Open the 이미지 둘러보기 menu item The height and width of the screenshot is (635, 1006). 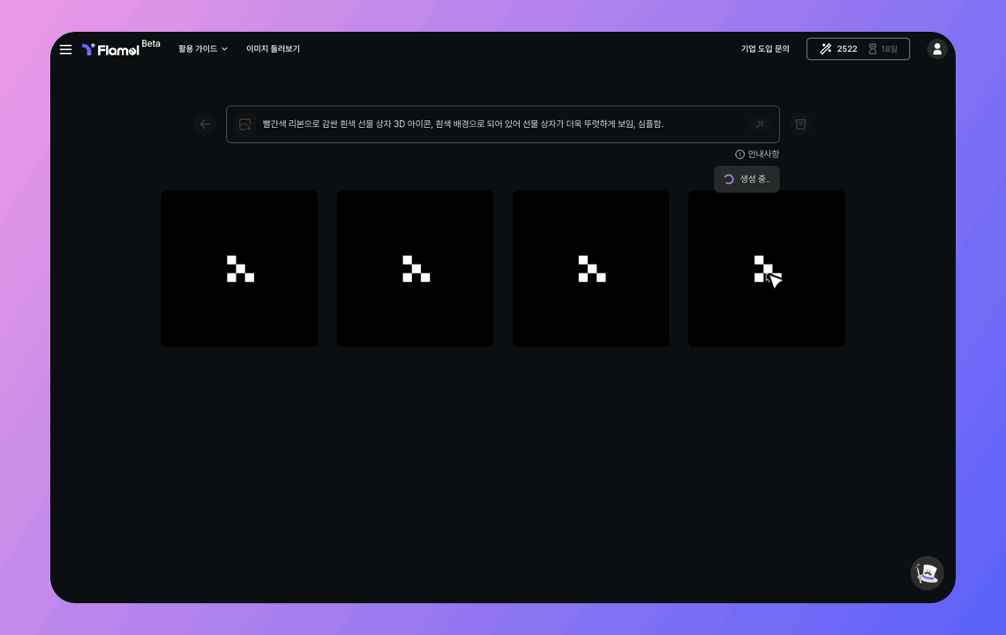(273, 49)
